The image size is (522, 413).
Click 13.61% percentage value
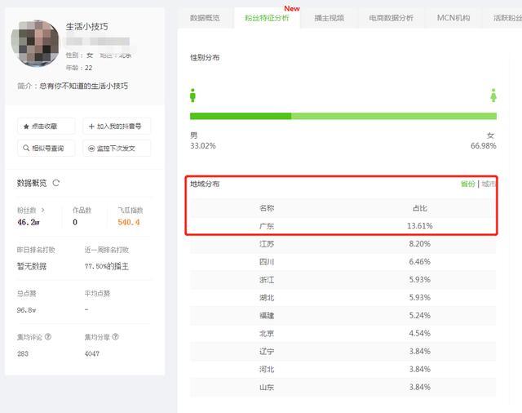point(420,226)
